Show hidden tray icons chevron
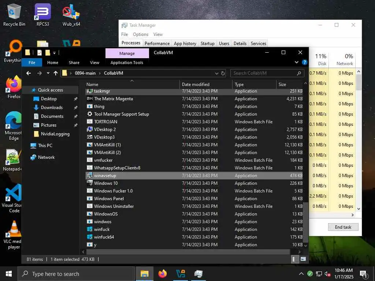 [301, 274]
